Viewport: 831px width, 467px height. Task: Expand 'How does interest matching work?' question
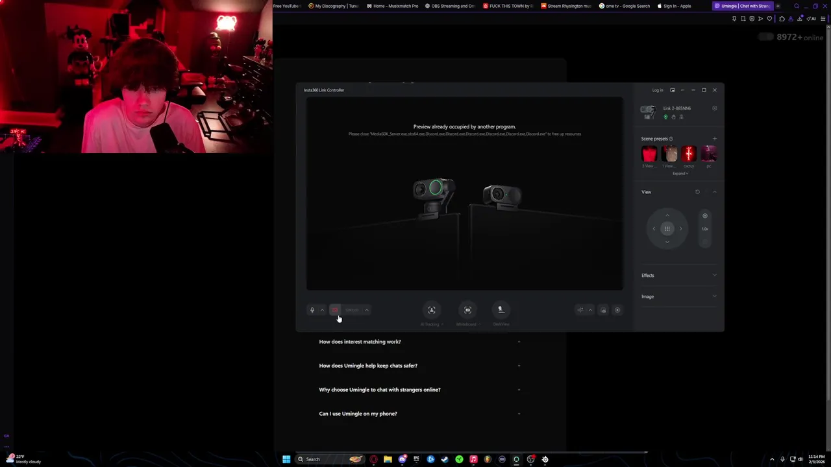419,342
